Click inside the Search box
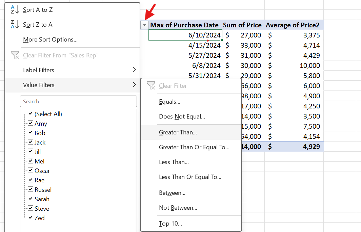This screenshot has width=361, height=232. (79, 101)
